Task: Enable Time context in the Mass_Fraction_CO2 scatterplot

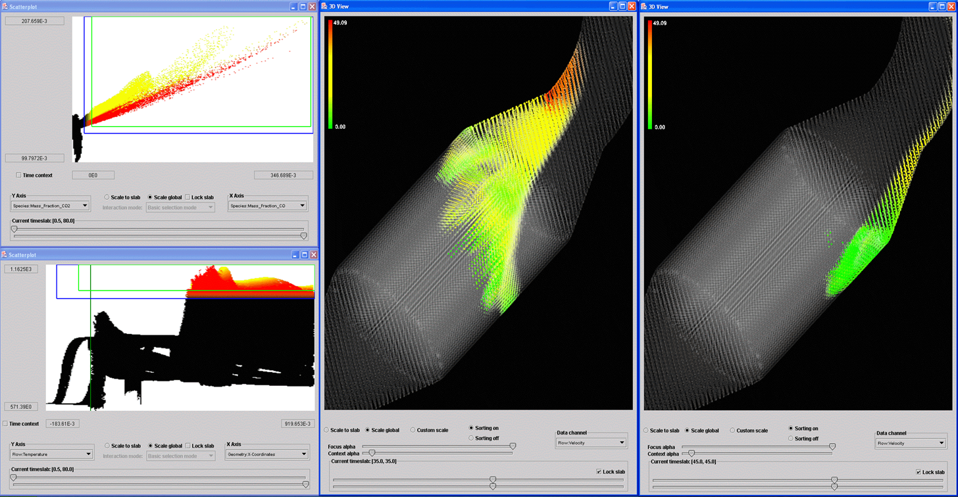Action: 19,176
